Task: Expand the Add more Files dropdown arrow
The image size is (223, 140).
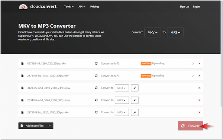Action: pyautogui.click(x=50, y=126)
